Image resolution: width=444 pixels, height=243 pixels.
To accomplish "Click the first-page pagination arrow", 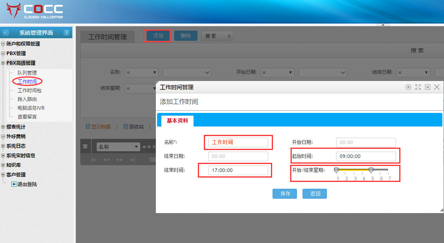I will pyautogui.click(x=94, y=160).
